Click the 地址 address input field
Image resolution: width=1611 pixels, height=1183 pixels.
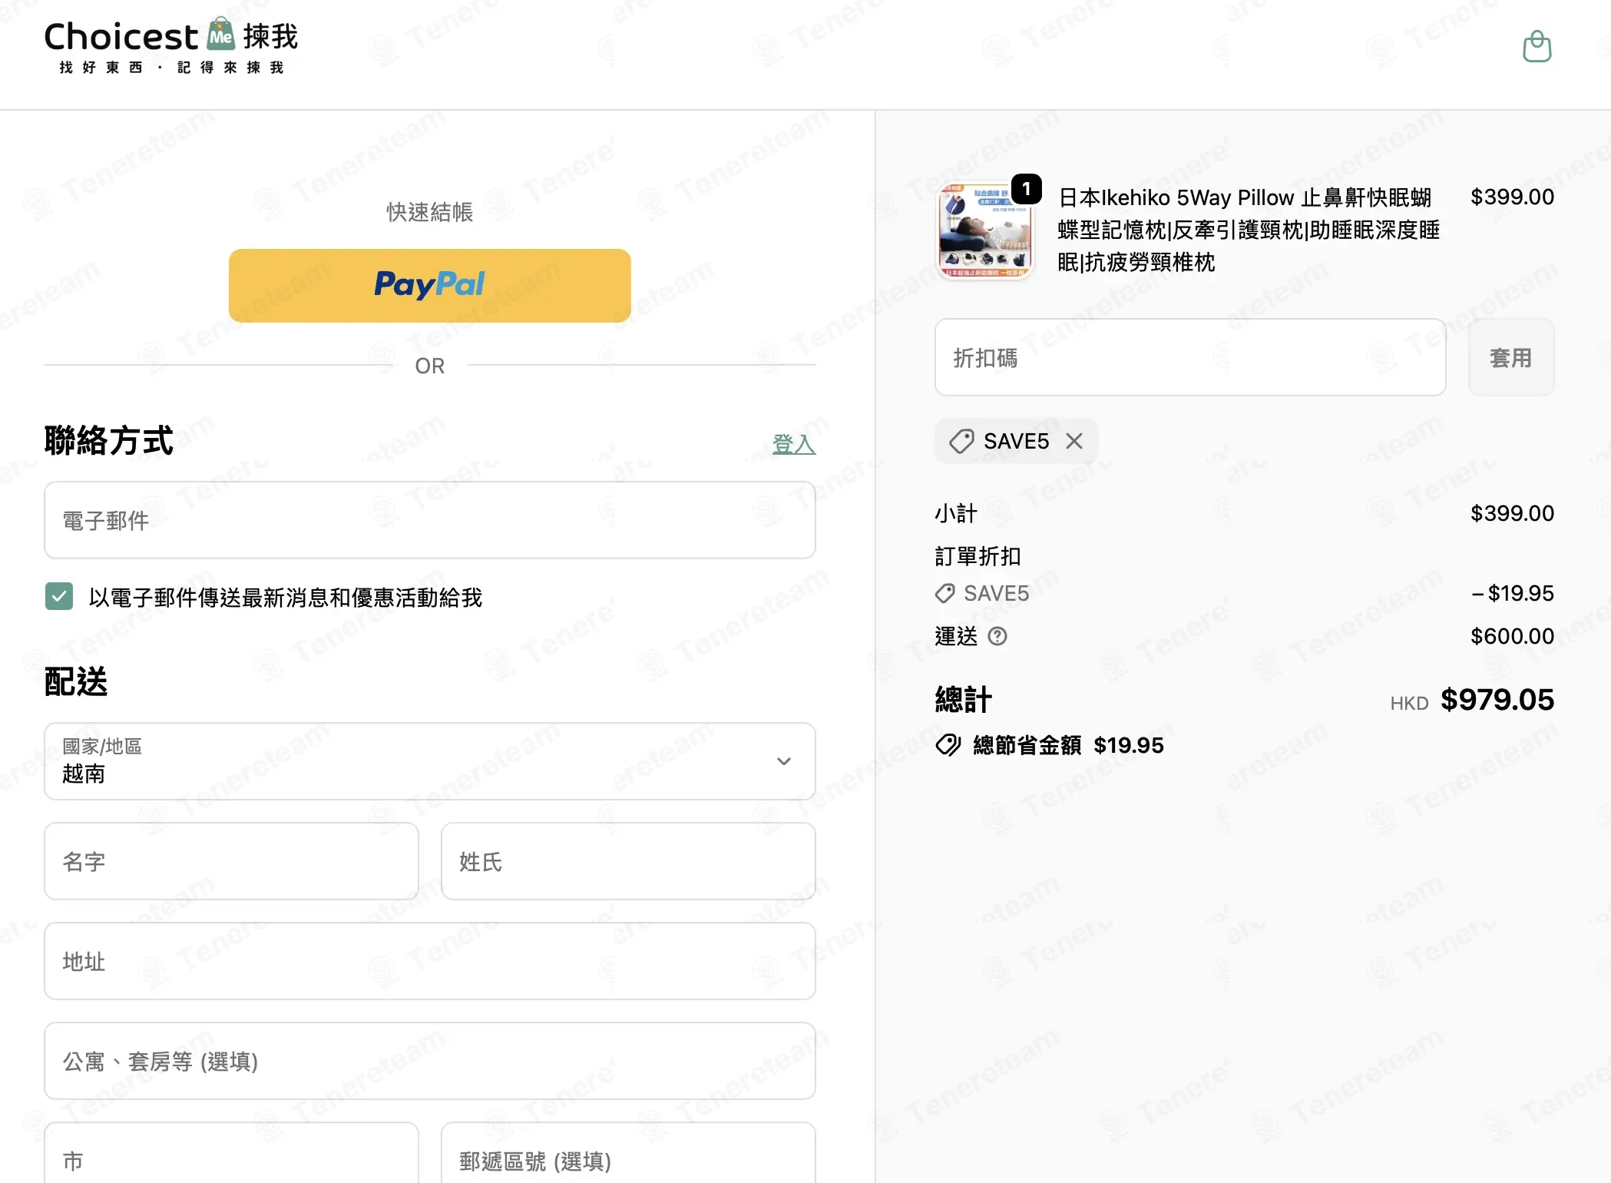(x=429, y=961)
